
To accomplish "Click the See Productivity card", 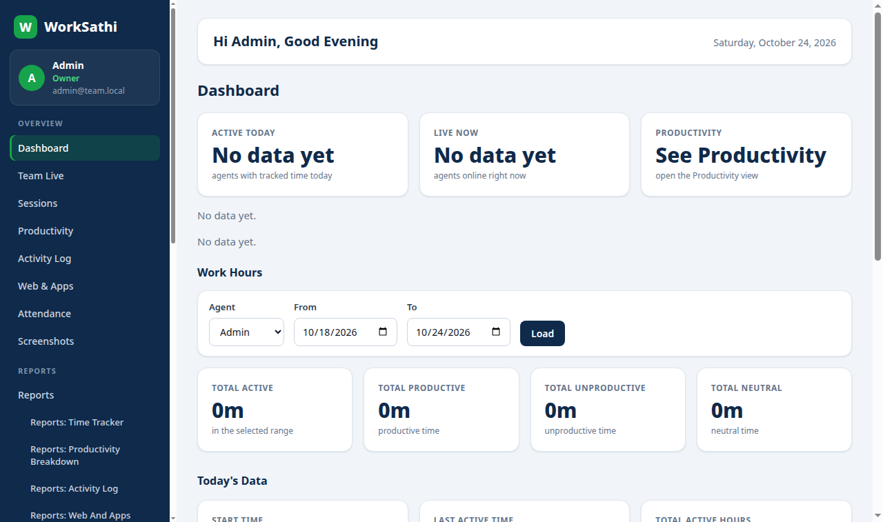I will [746, 154].
